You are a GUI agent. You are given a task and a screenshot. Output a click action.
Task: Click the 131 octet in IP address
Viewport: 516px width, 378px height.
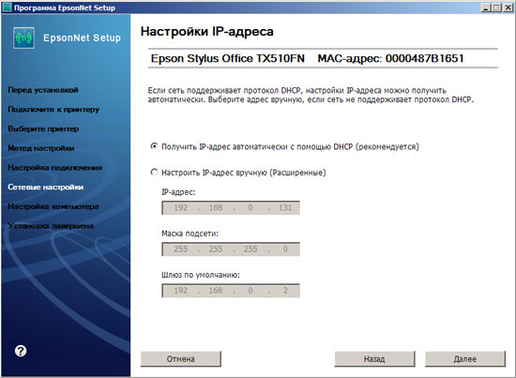click(285, 207)
